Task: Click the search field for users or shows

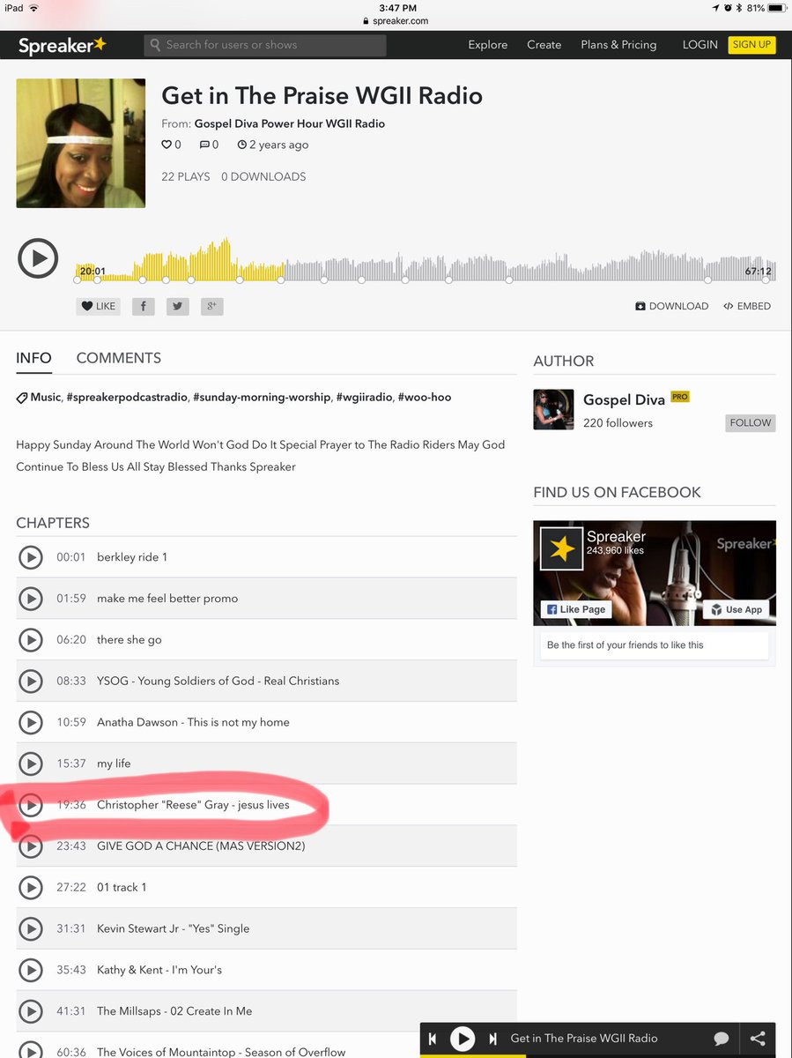Action: coord(265,45)
